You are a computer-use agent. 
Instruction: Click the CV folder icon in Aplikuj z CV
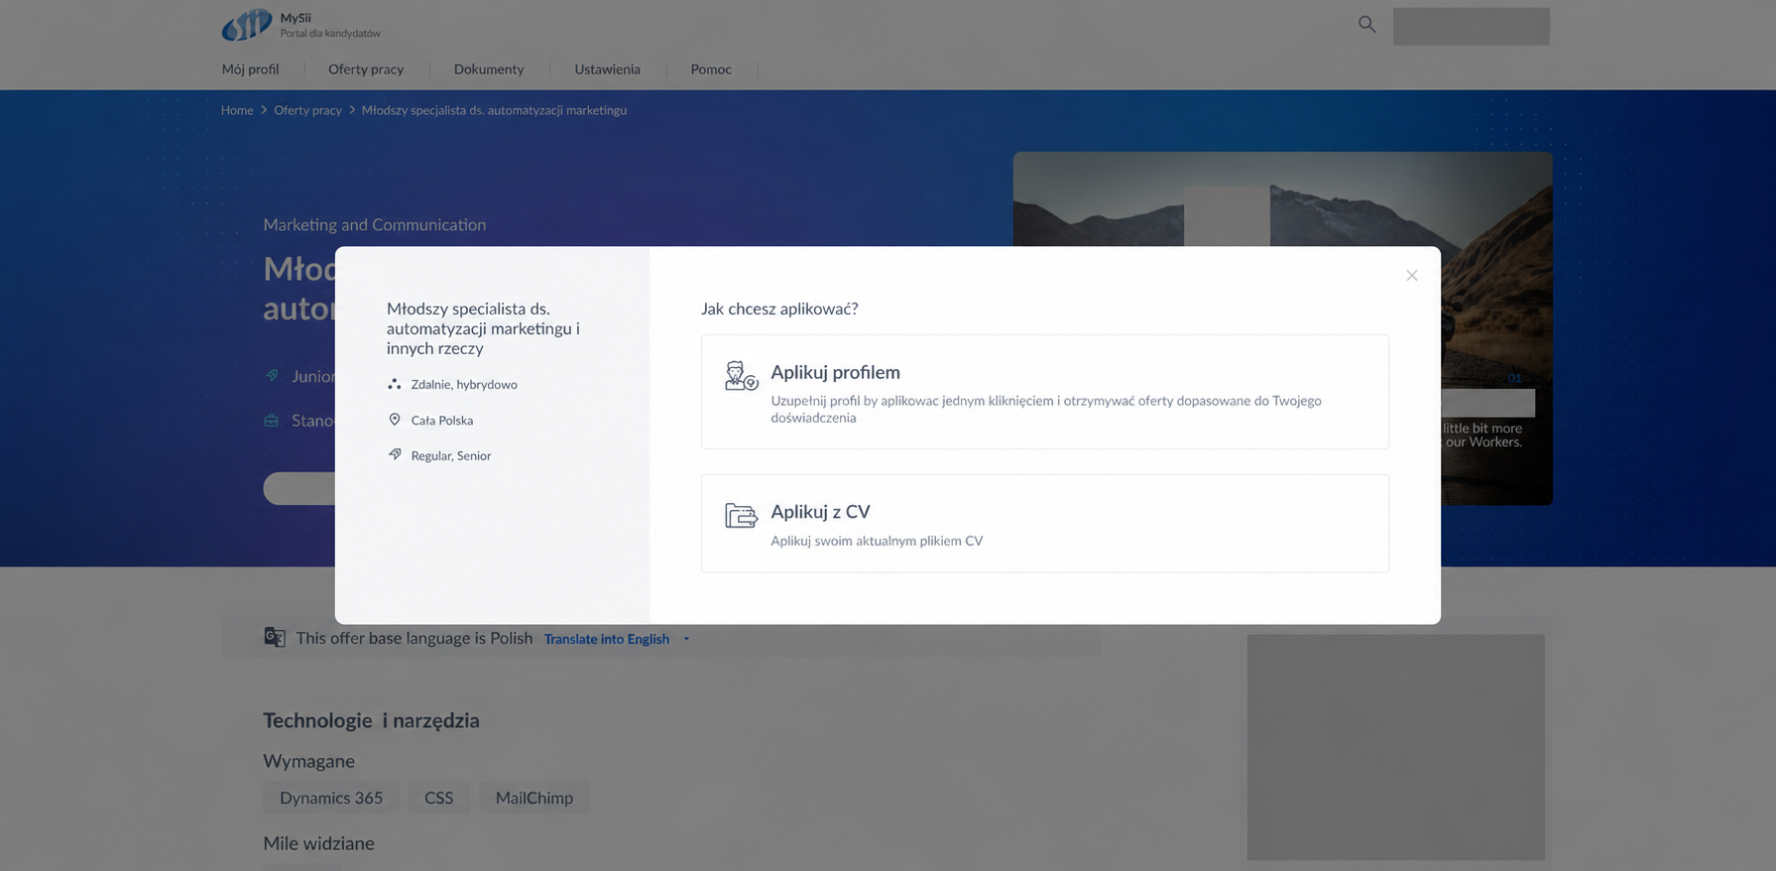741,515
